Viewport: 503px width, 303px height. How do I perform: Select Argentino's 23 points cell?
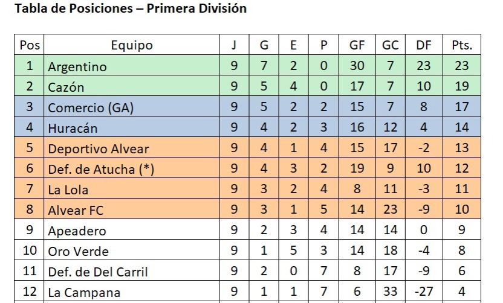coord(462,66)
